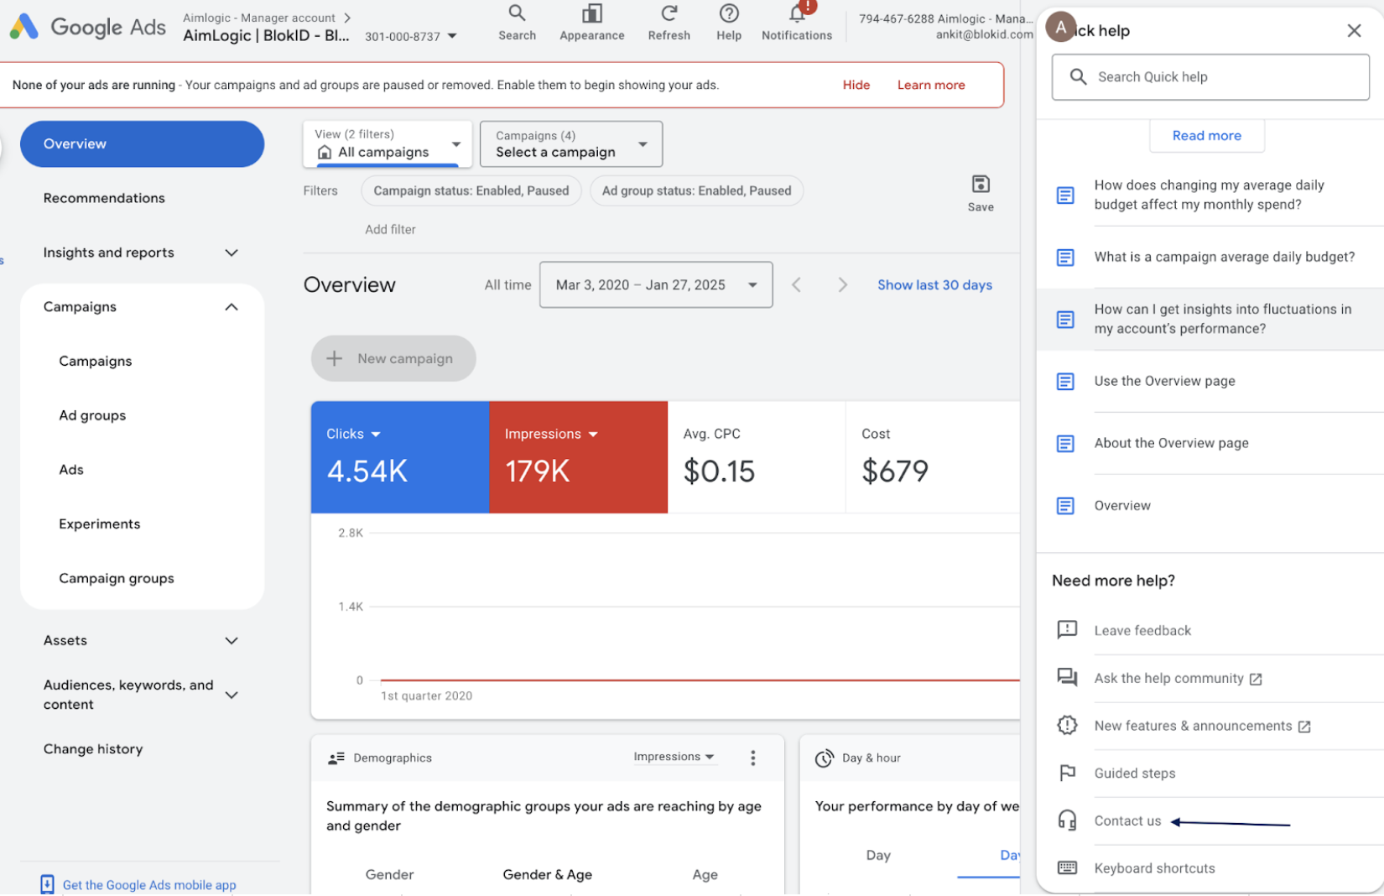Screen dimensions: 1384x896
Task: Hide the ads-not-running warning banner
Action: pos(856,85)
